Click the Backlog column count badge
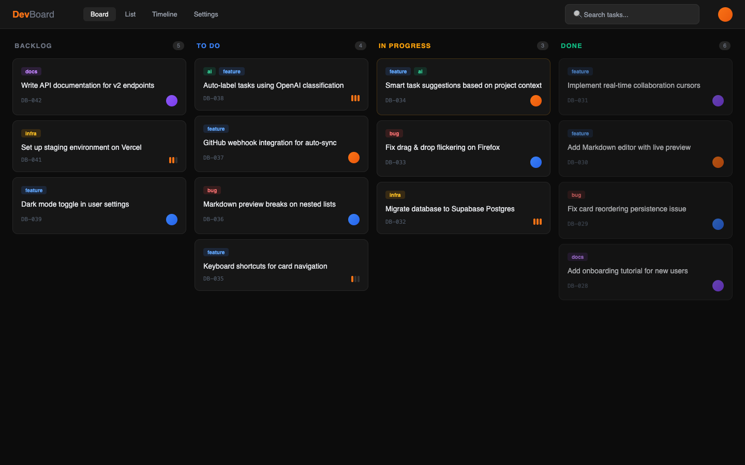The width and height of the screenshot is (745, 465). pyautogui.click(x=178, y=46)
